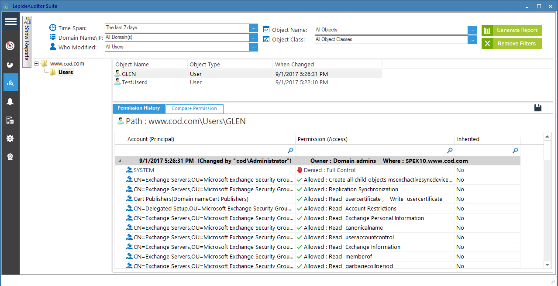
Task: Open the hamburger menu in the sidebar
Action: [10, 22]
